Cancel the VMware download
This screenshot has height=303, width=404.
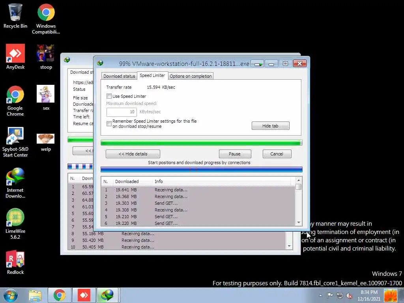point(277,154)
